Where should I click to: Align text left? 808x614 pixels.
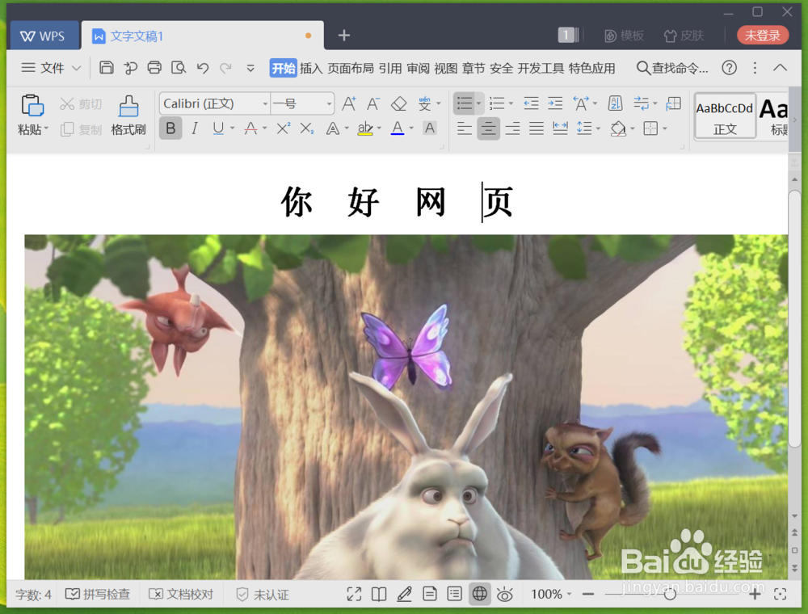tap(465, 128)
